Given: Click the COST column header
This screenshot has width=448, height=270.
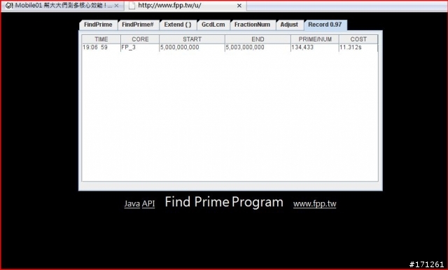Looking at the screenshot, I should coord(358,39).
